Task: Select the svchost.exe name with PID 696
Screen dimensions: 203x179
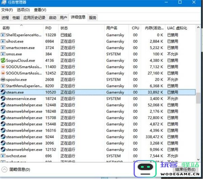Action: pos(16,156)
